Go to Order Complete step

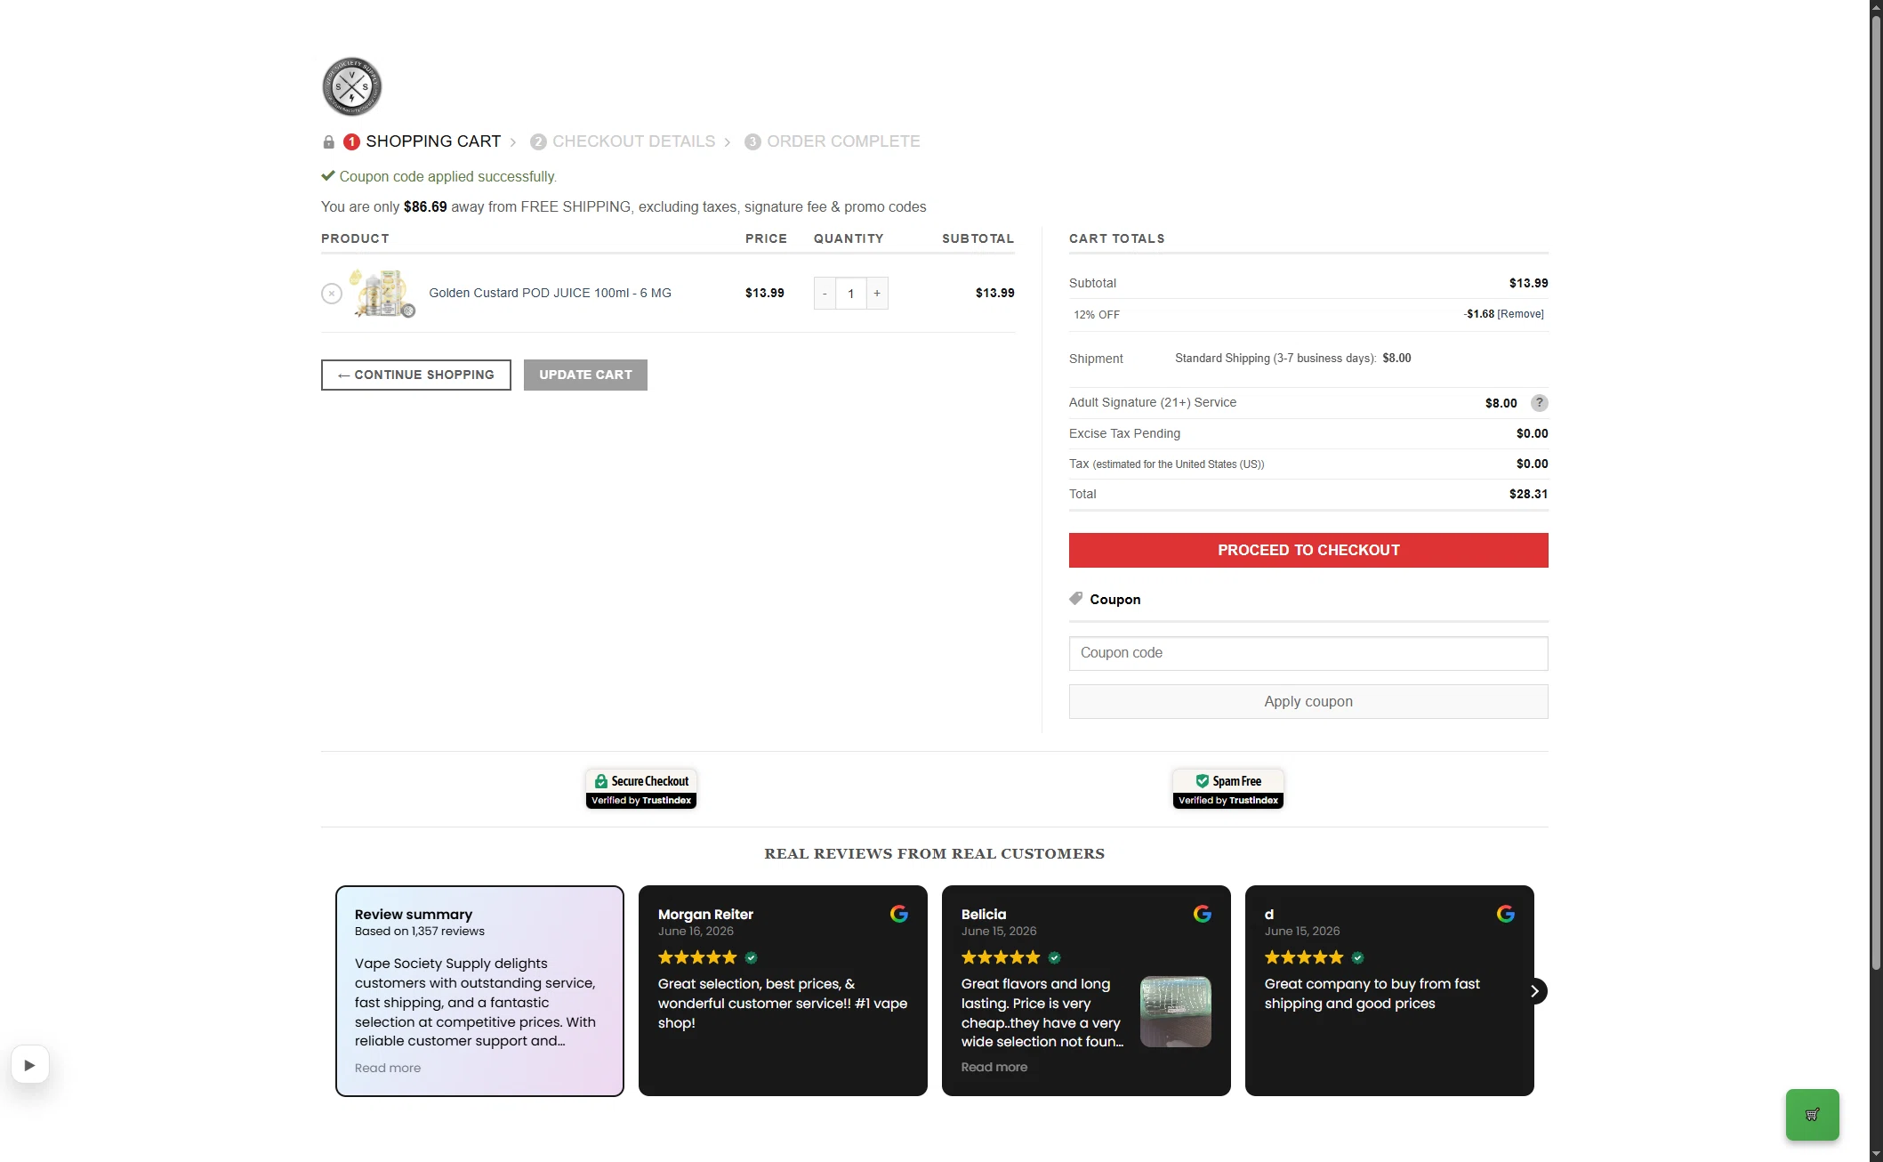pos(843,141)
